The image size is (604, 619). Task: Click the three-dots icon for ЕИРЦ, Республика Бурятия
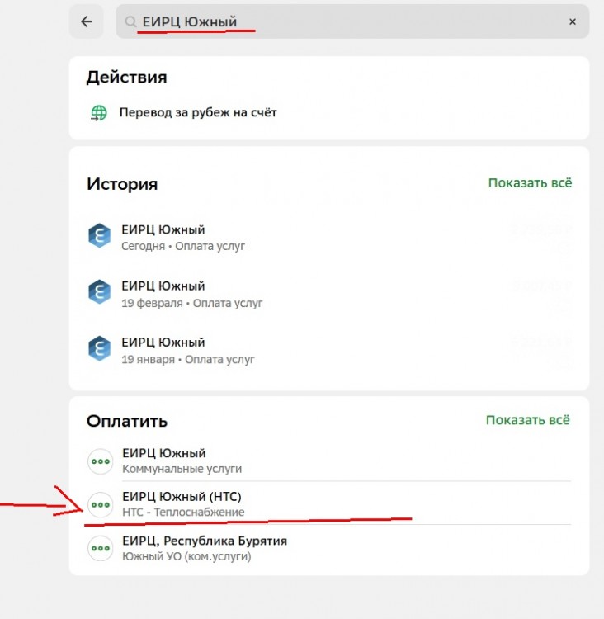101,548
